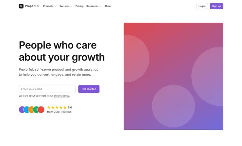Open the privacy policy link
Image resolution: width=242 pixels, height=146 pixels.
[61, 96]
